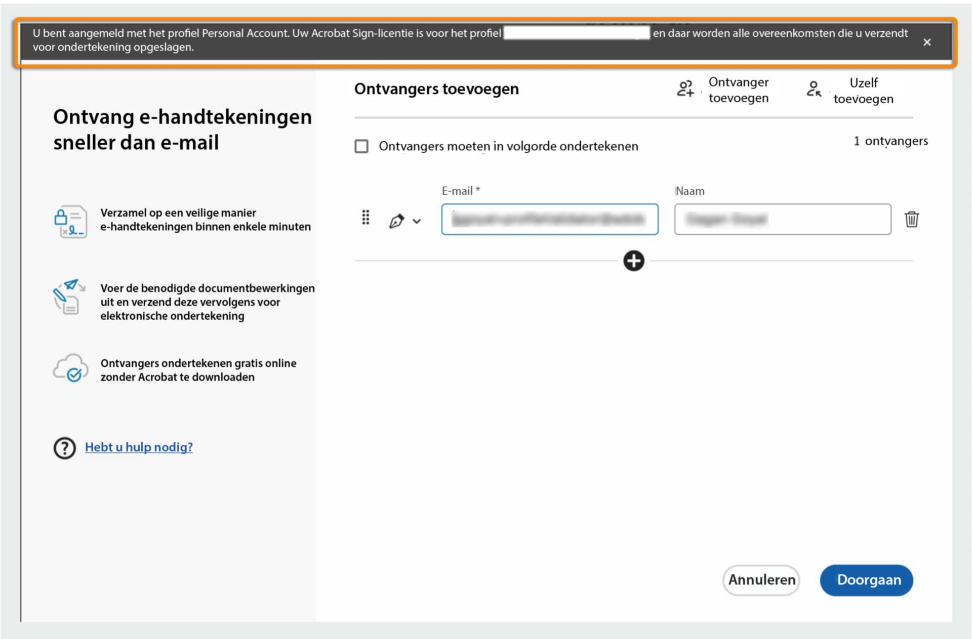This screenshot has width=972, height=639.
Task: Click the Annuleren button
Action: coord(761,580)
